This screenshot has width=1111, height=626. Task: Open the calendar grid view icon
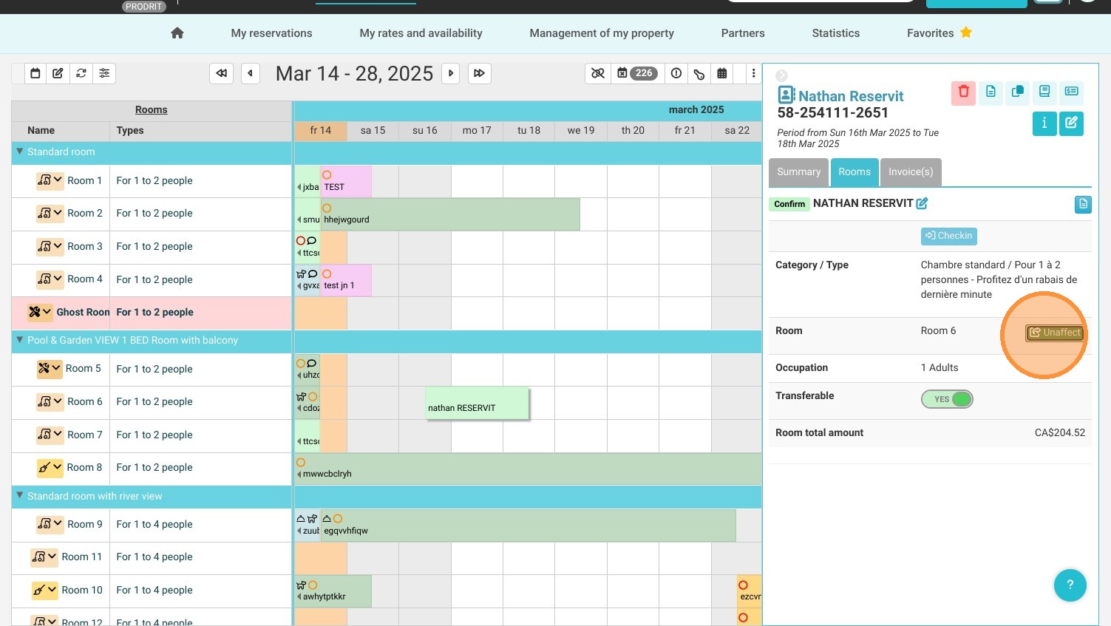(722, 73)
